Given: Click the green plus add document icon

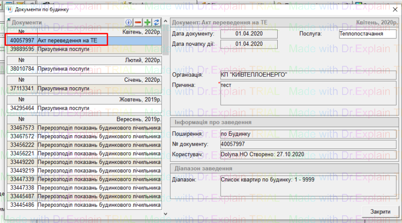Looking at the screenshot, I should 147,22.
